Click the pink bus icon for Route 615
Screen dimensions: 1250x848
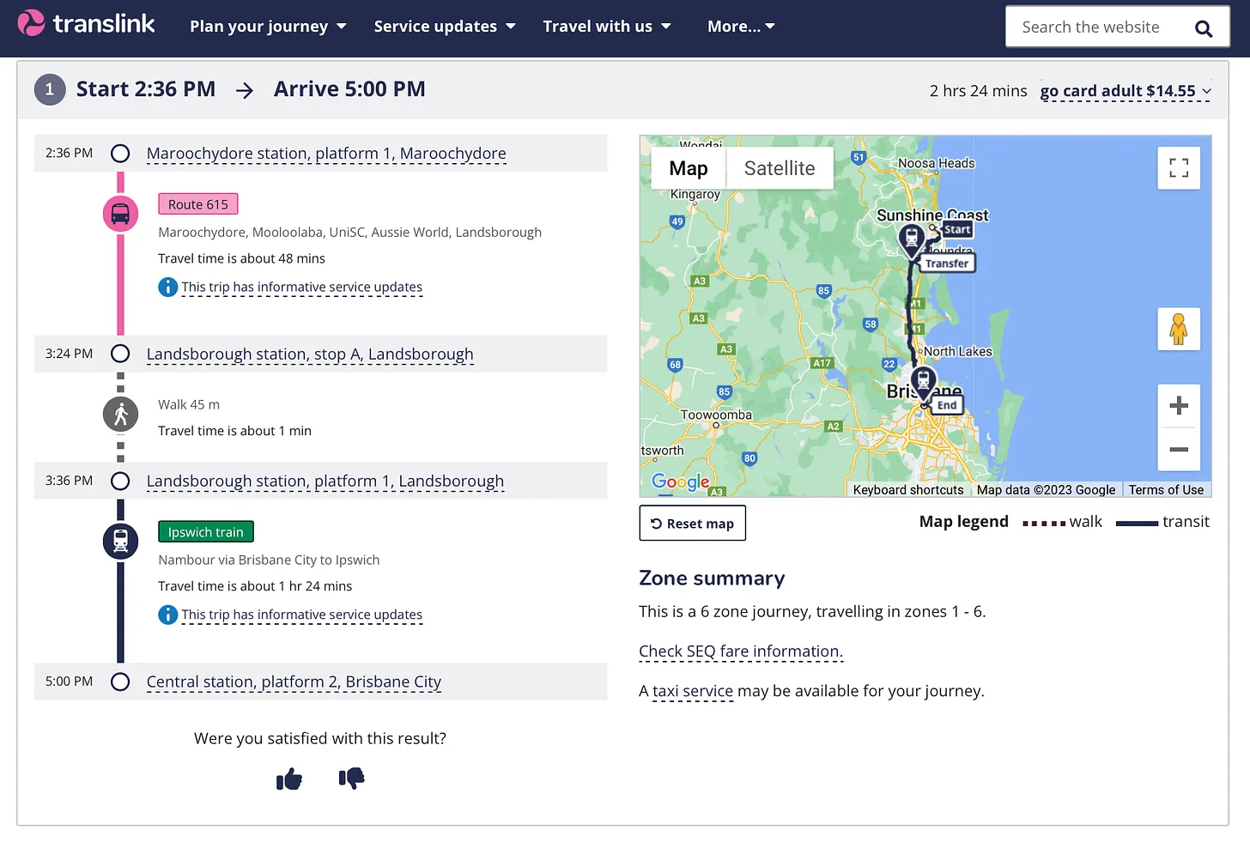click(x=120, y=214)
